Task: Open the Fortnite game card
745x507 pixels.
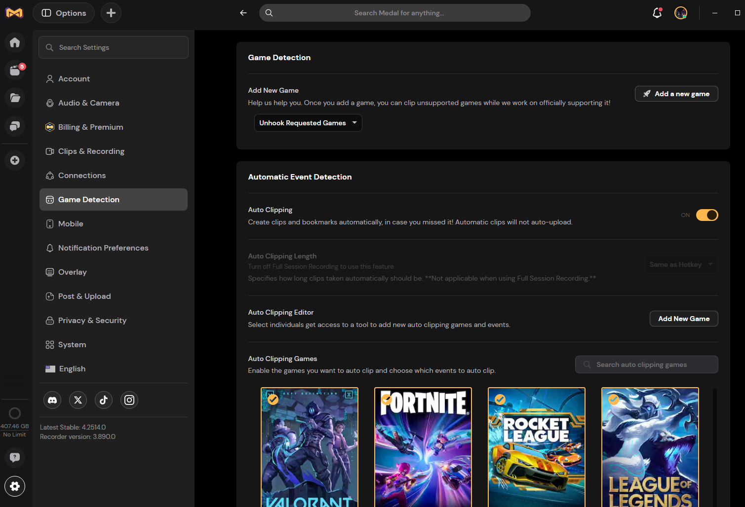Action: pos(423,447)
